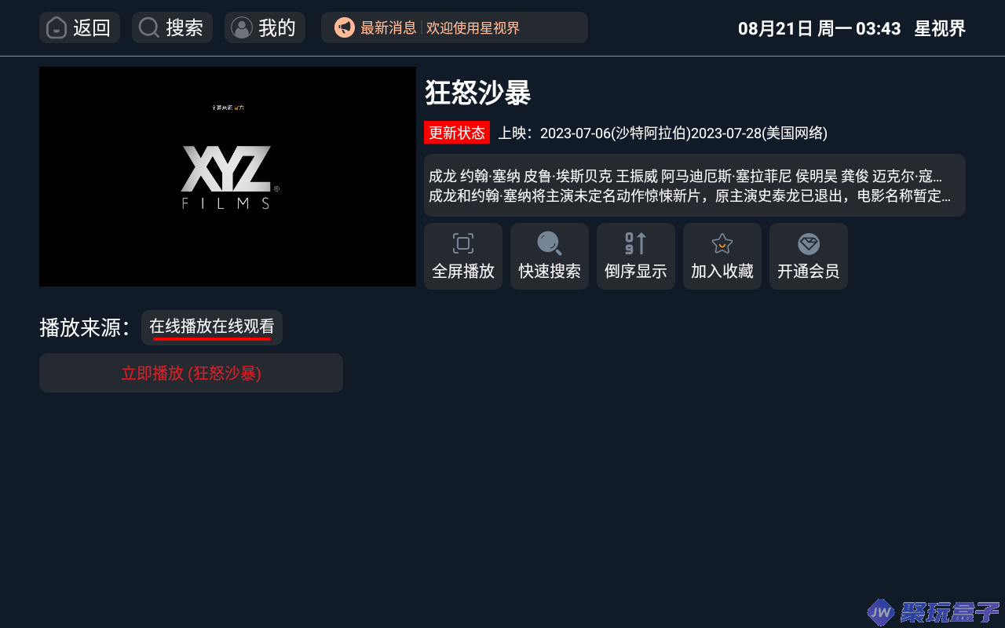Go back using the 返回 label
Screen dimensions: 1005x628
tap(92, 27)
